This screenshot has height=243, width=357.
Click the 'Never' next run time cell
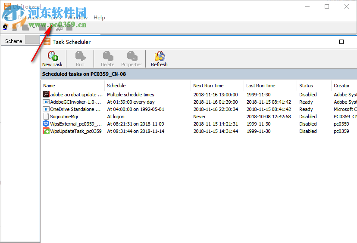(200, 117)
